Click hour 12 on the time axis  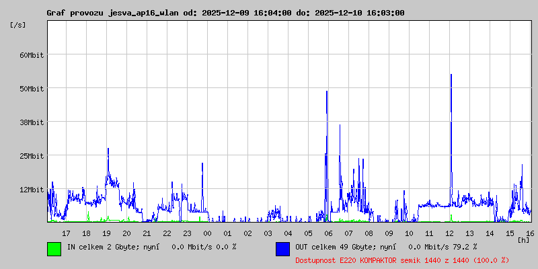point(449,233)
